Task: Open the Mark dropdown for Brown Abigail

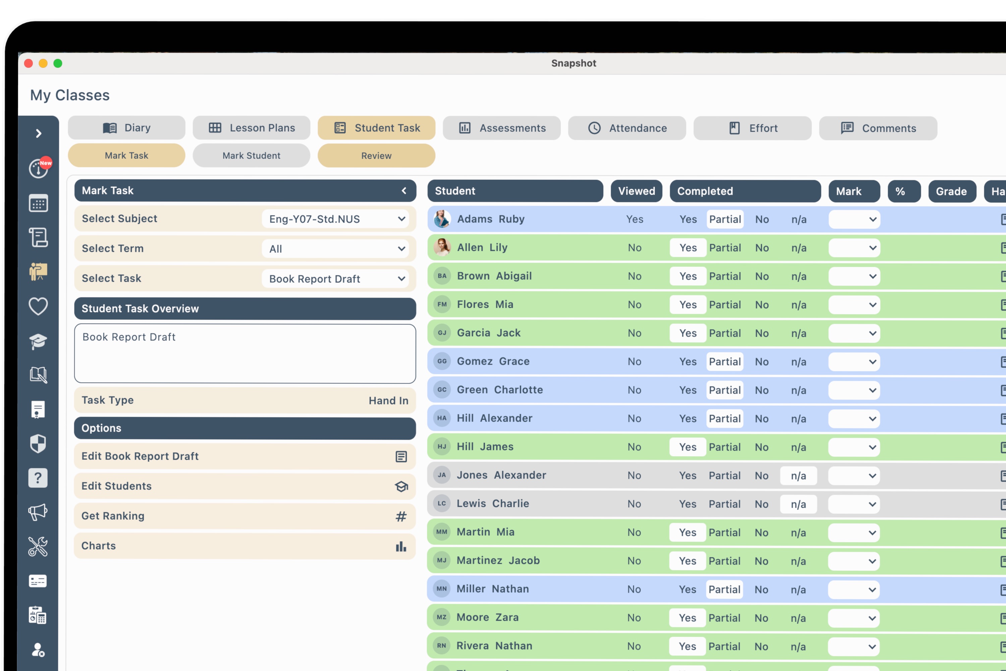Action: pos(854,276)
